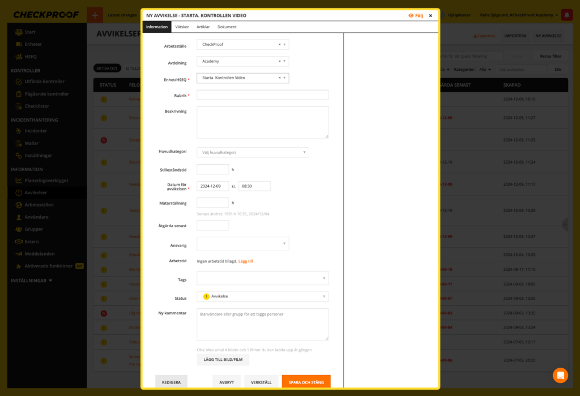The height and width of the screenshot is (396, 580).
Task: Expand the Tags dropdown
Action: pos(263,278)
